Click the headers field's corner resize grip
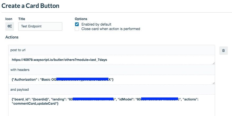This screenshot has height=116, width=232. pos(214,83)
